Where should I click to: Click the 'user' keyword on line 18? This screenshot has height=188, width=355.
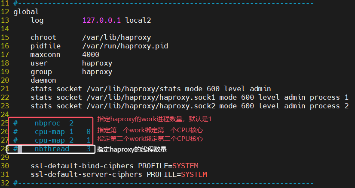[x=39, y=63]
